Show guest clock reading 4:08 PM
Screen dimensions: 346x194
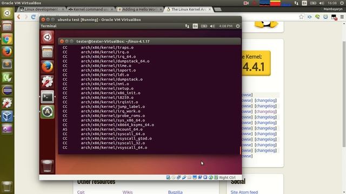[x=225, y=26]
